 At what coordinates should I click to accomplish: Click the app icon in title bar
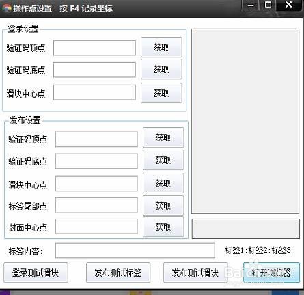pyautogui.click(x=7, y=8)
